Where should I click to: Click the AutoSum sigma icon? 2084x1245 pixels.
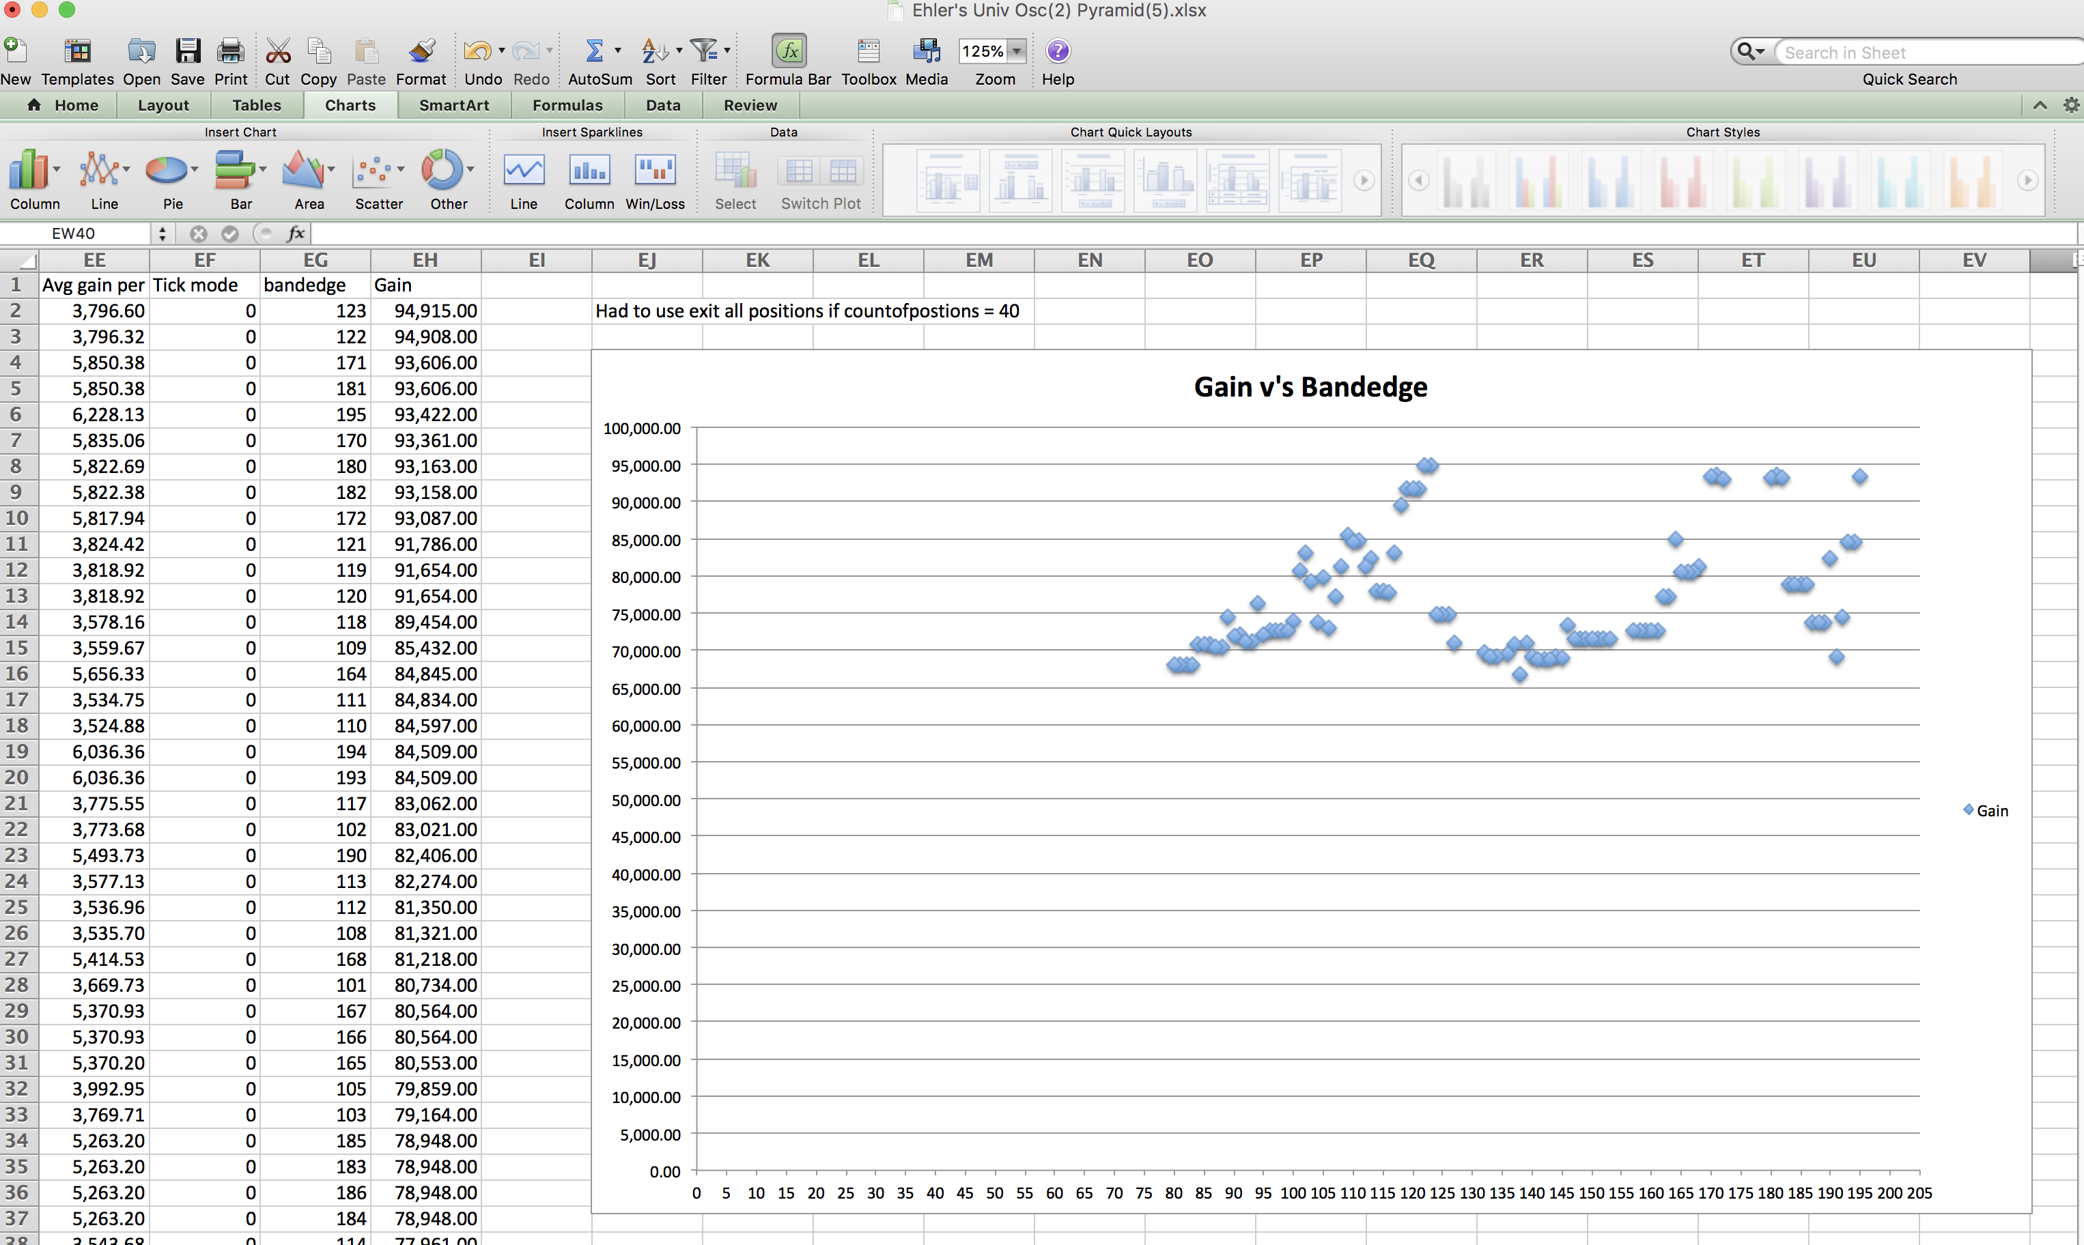594,52
